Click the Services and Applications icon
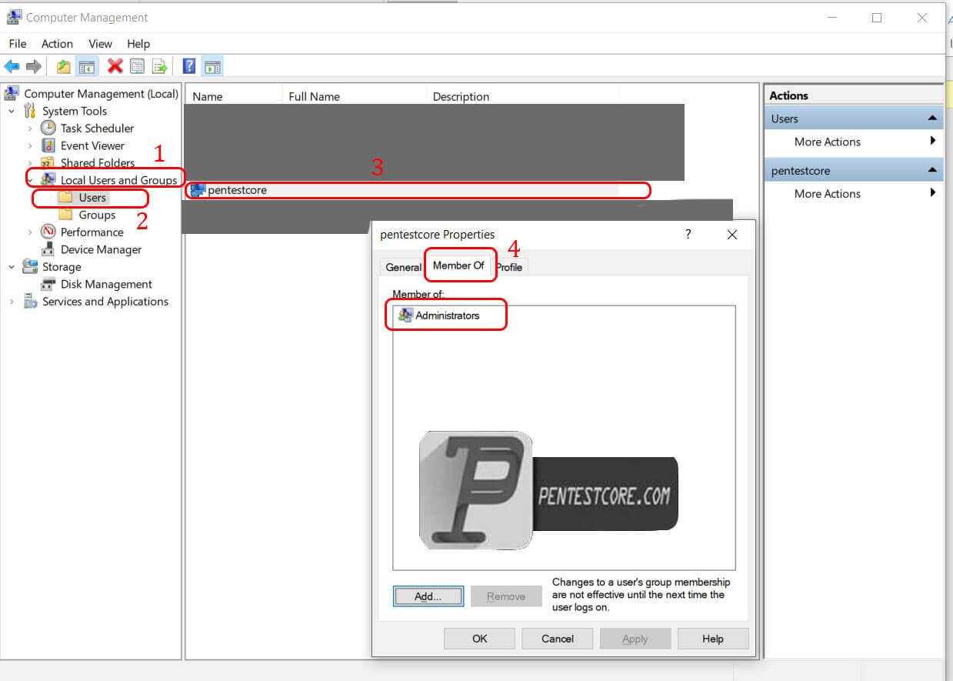The image size is (953, 681). pyautogui.click(x=31, y=302)
